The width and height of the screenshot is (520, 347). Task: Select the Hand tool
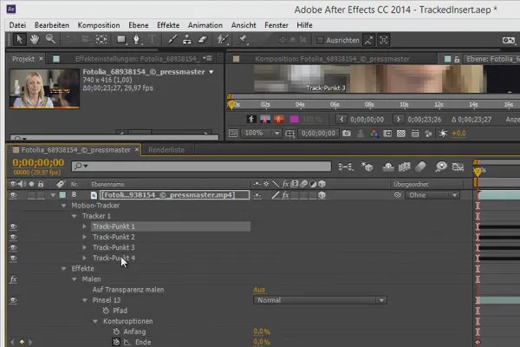point(34,40)
